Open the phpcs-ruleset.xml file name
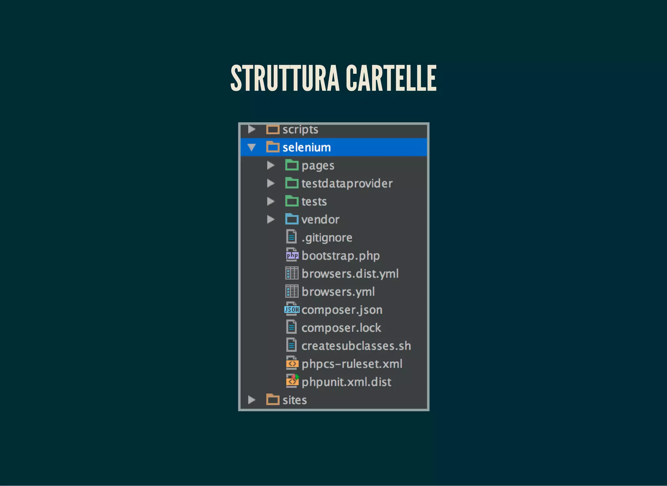This screenshot has width=667, height=486. point(352,364)
